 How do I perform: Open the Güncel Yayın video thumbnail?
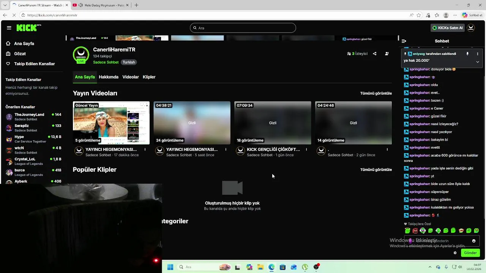pyautogui.click(x=111, y=123)
